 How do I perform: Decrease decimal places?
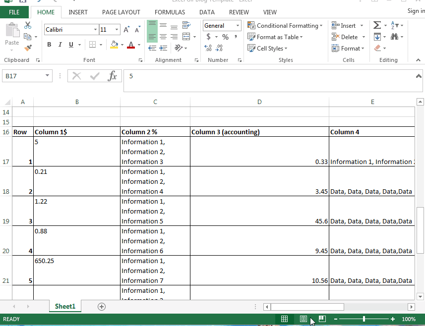tap(219, 48)
